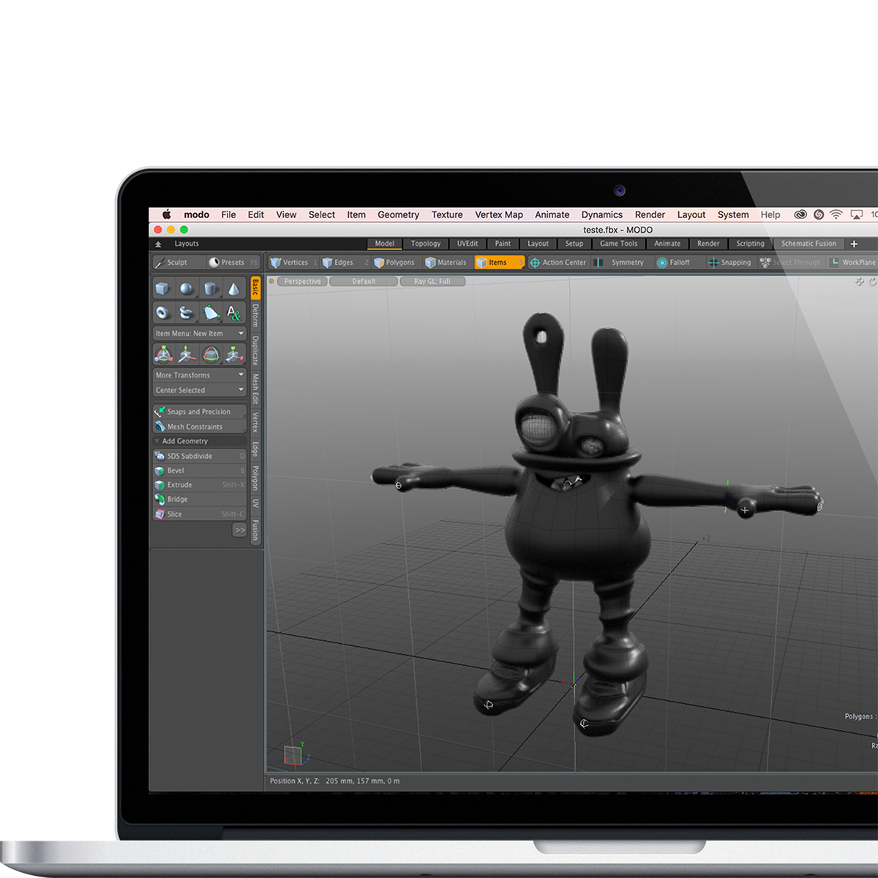Open the Action Center dropdown

click(558, 262)
